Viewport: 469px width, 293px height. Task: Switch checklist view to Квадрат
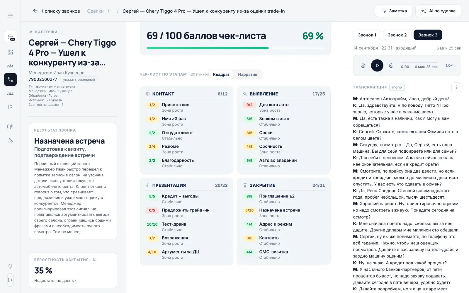tap(221, 74)
